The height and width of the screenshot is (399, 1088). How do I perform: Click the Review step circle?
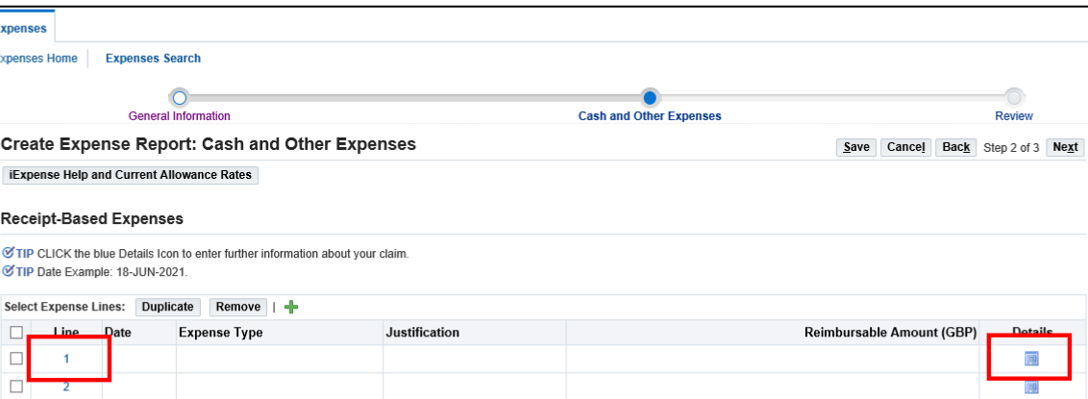coord(1014,97)
